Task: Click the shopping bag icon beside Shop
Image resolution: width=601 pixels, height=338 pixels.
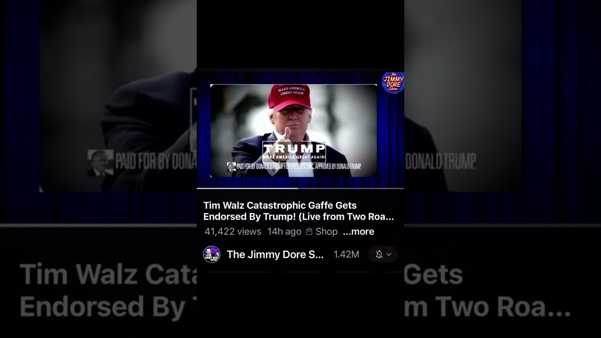Action: [x=309, y=231]
